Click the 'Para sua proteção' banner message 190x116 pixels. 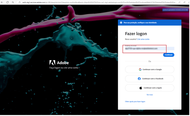[x=140, y=22]
